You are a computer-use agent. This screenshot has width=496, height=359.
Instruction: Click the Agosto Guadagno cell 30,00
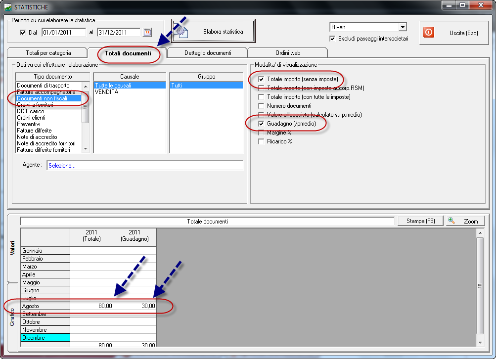[x=135, y=306]
